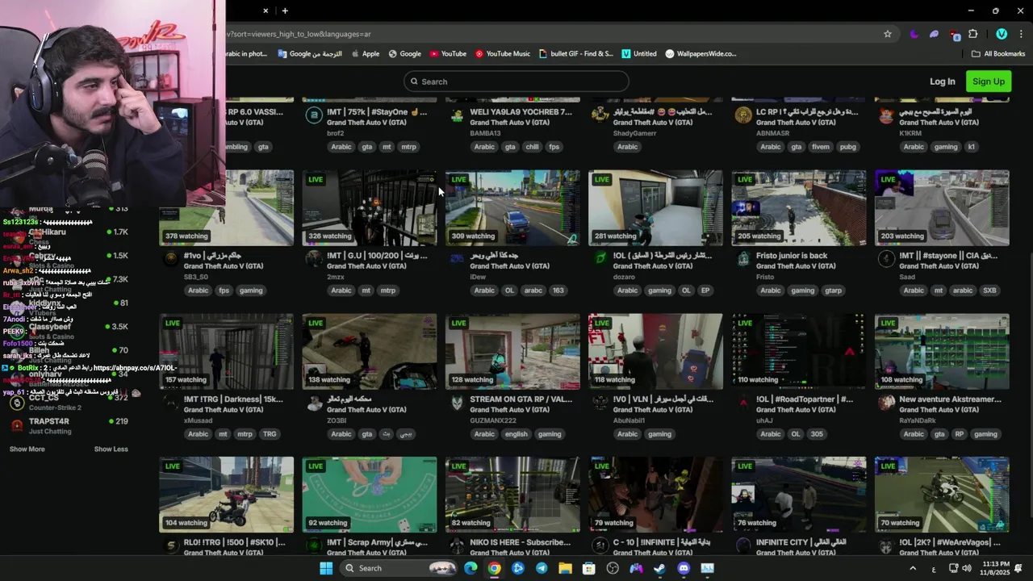Screen dimensions: 1033x581
Task: Open stream thumbnail with 128 watching
Action: point(512,351)
